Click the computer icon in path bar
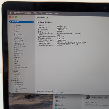Screen dimensions: 109x109 (x=38, y=92)
